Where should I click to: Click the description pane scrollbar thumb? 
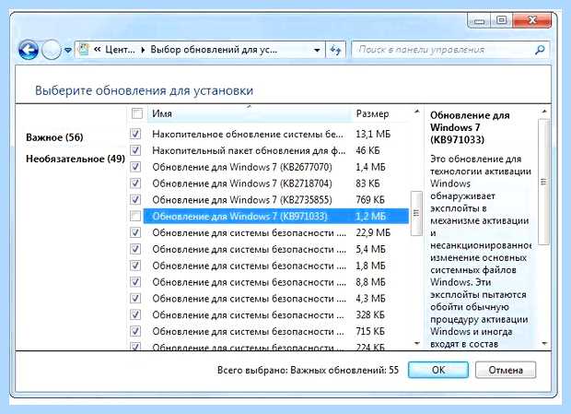pyautogui.click(x=543, y=181)
